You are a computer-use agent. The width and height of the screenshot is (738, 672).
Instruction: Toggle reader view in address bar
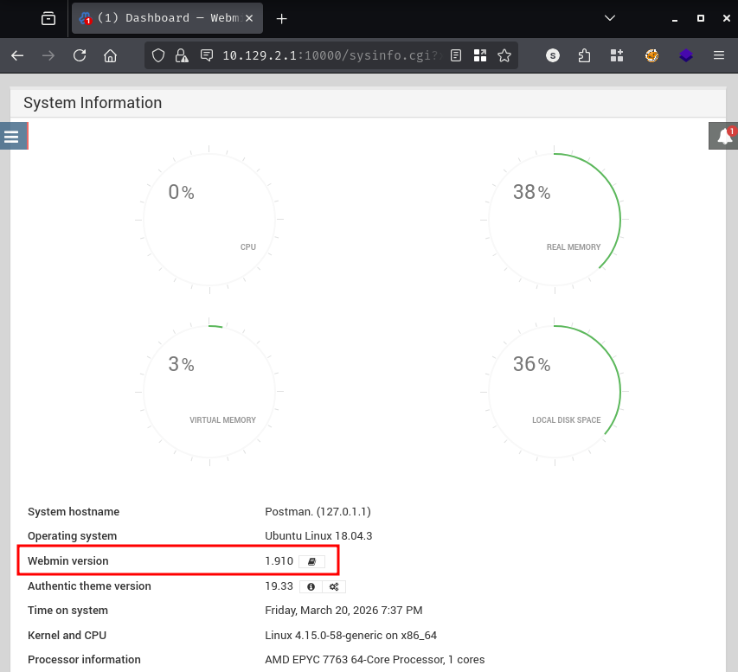pyautogui.click(x=456, y=55)
